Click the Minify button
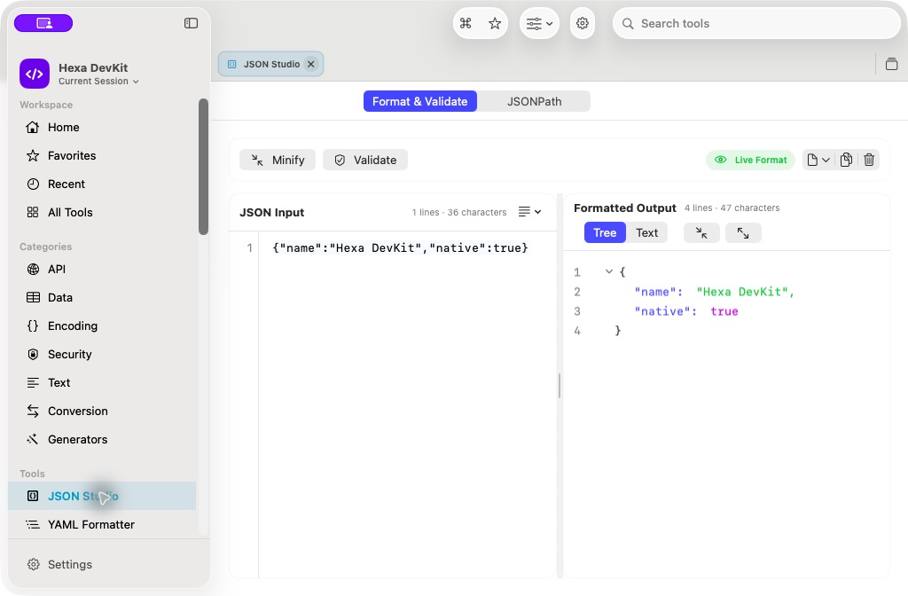Screen dimensions: 908x596 coord(278,160)
